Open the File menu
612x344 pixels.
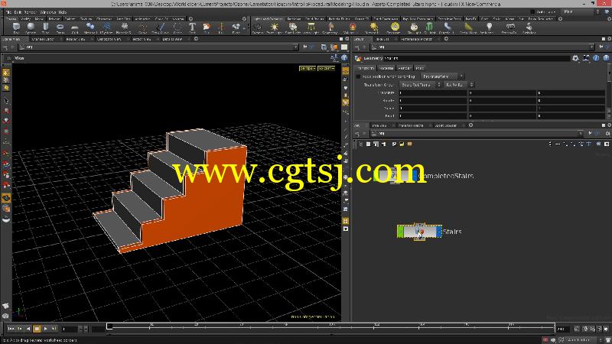[8, 12]
